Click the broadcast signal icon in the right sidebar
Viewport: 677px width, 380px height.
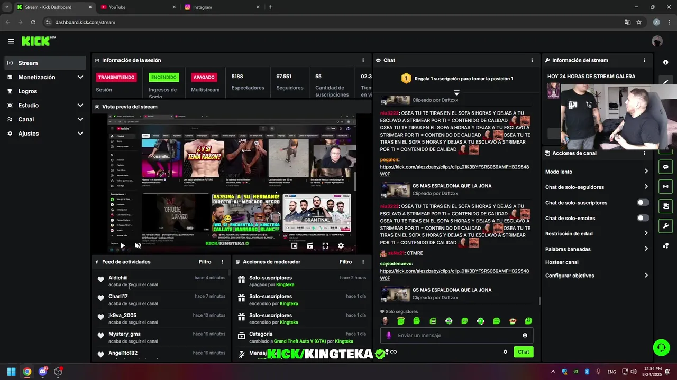coord(665,186)
